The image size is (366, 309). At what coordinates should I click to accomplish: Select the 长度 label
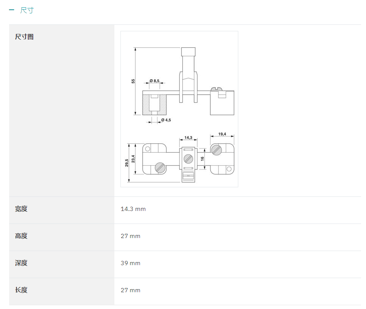click(x=21, y=290)
